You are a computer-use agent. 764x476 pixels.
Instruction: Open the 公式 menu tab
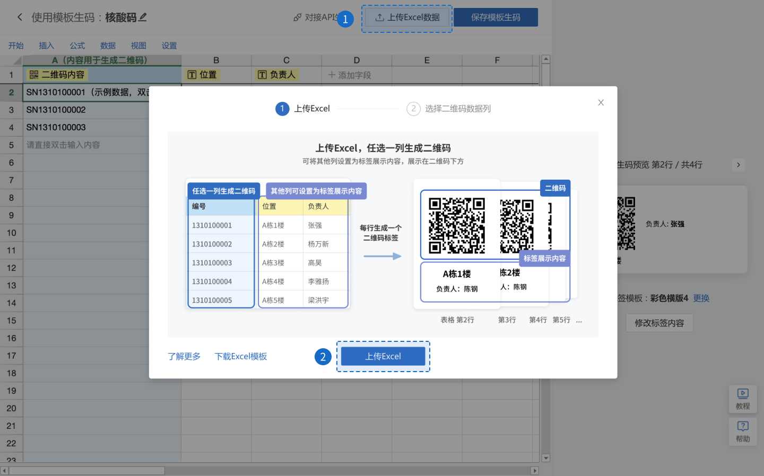pos(77,46)
